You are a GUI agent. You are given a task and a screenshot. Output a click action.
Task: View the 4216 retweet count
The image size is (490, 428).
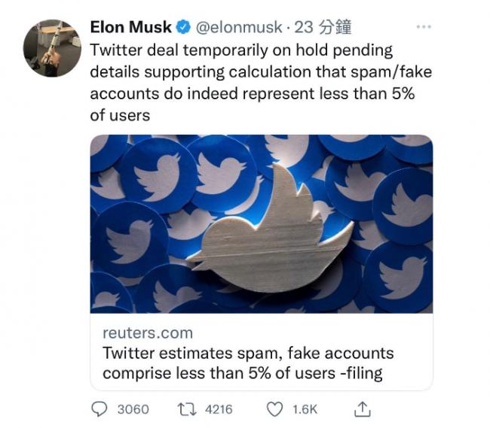[216, 409]
